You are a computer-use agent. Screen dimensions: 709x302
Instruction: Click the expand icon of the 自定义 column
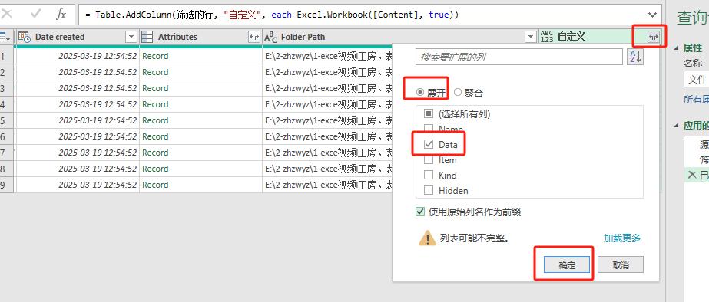point(653,37)
